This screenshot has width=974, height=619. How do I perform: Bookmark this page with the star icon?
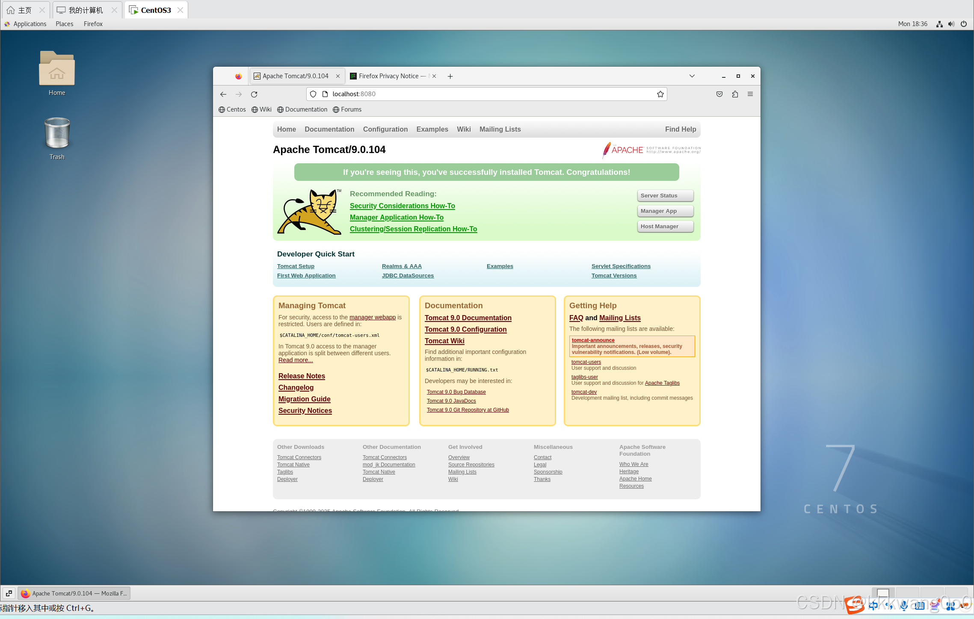click(660, 94)
